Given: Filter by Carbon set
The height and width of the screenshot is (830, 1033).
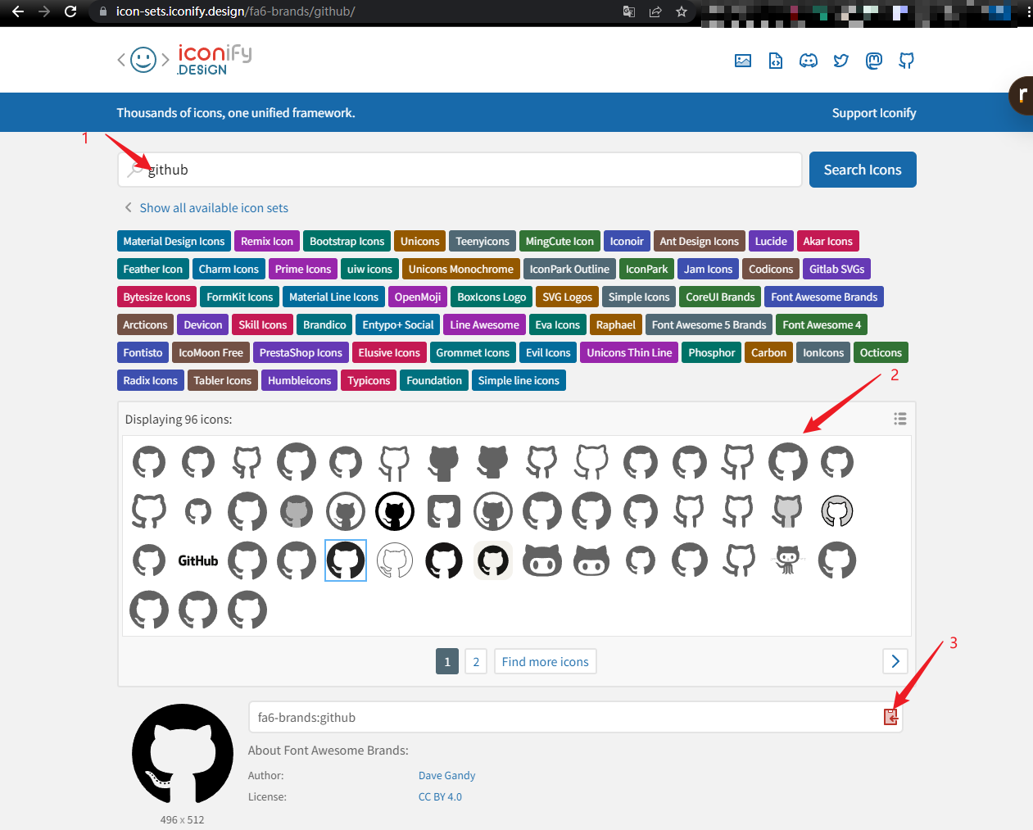Looking at the screenshot, I should [x=768, y=352].
